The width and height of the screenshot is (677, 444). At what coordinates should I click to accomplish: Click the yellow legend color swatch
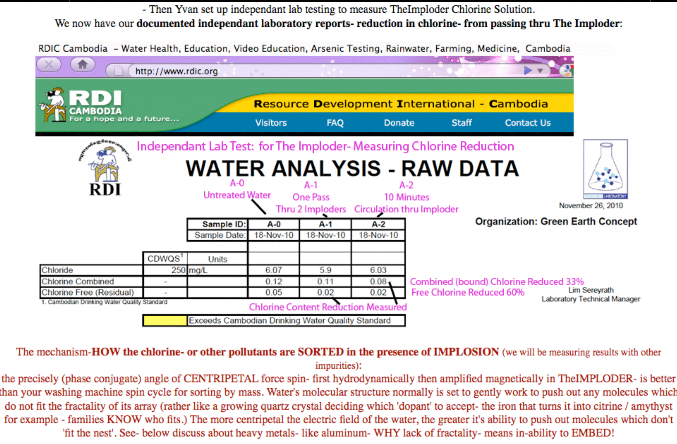pos(165,321)
